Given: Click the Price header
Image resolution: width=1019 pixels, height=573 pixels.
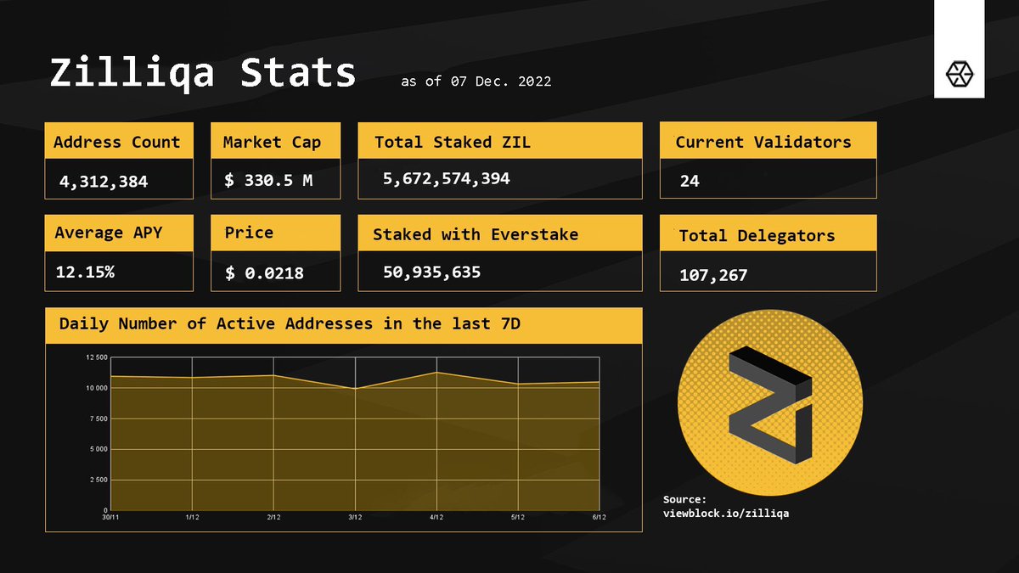Looking at the screenshot, I should [x=275, y=233].
